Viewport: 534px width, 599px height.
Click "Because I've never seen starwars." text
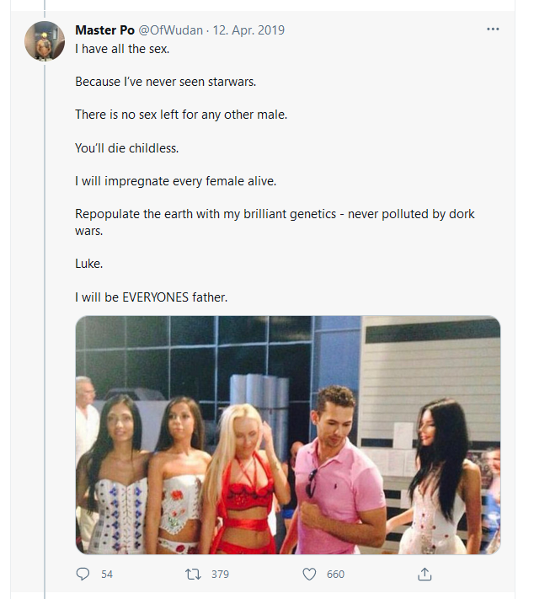click(x=165, y=82)
